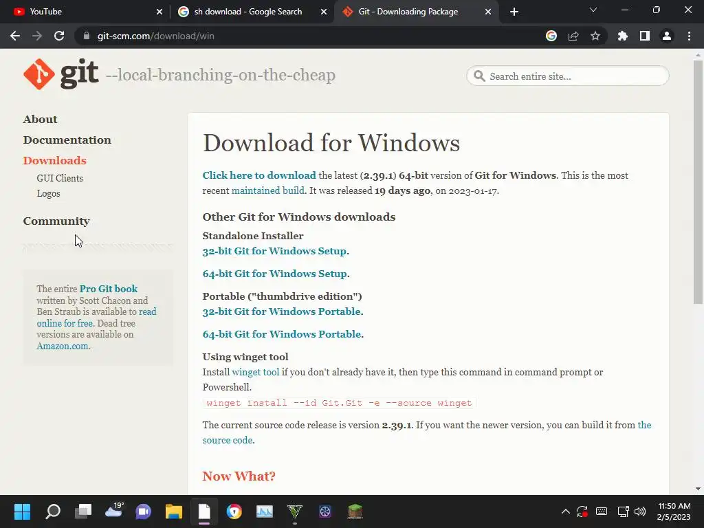This screenshot has height=528, width=704.
Task: Open the Minecraft block icon in the taskbar
Action: [355, 511]
